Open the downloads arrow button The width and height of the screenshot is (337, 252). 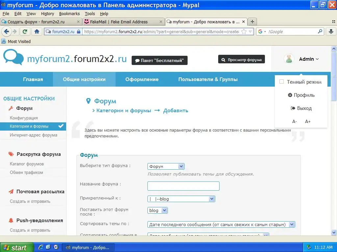coord(331,31)
